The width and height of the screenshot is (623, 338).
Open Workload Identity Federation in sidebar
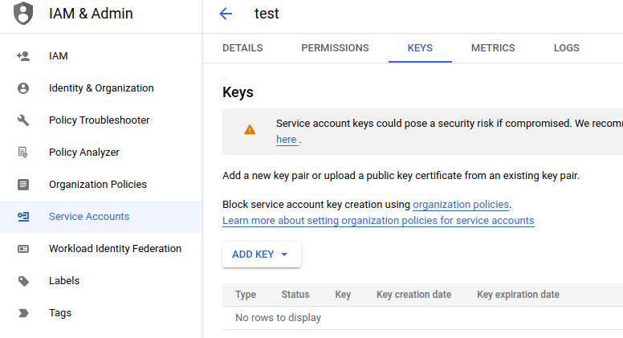click(101, 249)
